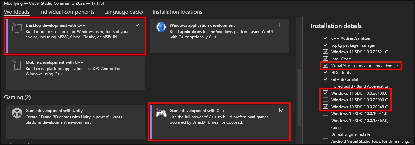Uncheck Visual Studio Tools for Unreal Engine
The image size is (415, 145).
click(x=325, y=65)
